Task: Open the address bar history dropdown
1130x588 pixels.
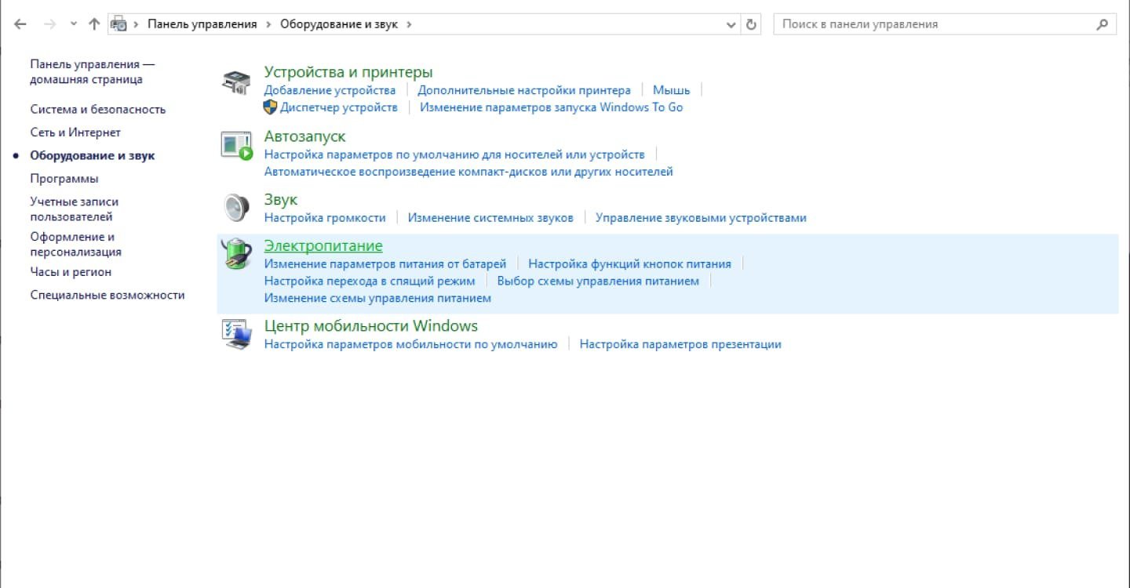Action: (732, 24)
